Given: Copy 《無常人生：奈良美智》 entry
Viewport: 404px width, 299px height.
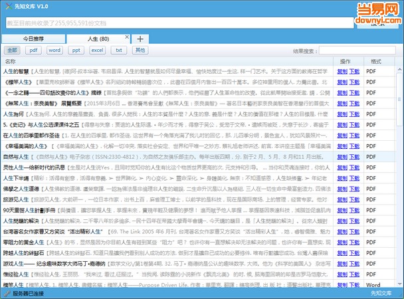Looking at the screenshot, I should coord(342,104).
